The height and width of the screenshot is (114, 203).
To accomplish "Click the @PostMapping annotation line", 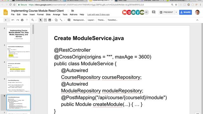I will coord(114,98).
